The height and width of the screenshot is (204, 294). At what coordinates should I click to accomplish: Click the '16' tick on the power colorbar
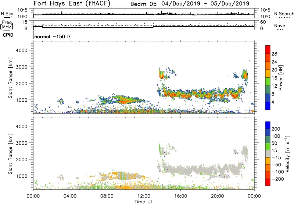tap(274, 78)
